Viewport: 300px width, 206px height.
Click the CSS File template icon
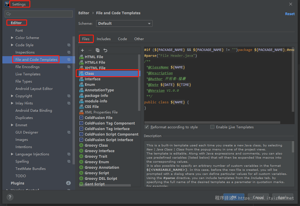click(x=81, y=106)
